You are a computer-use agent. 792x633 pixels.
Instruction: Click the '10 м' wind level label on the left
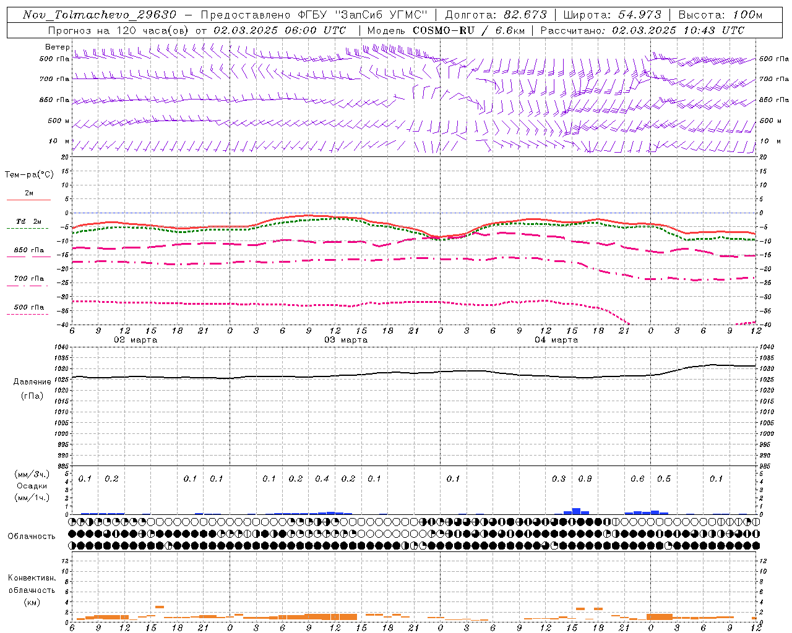pos(59,142)
